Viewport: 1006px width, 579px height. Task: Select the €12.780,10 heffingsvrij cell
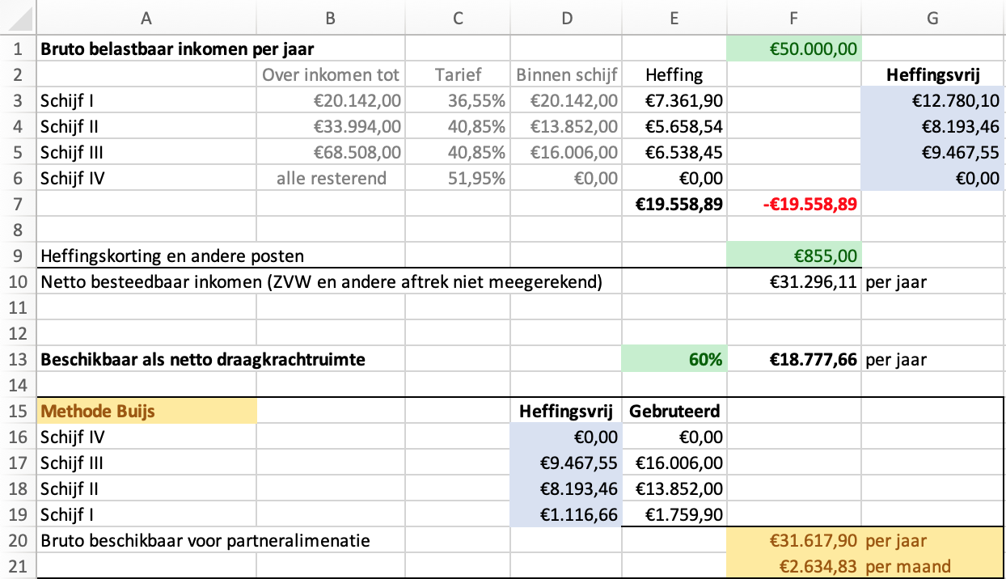click(932, 101)
